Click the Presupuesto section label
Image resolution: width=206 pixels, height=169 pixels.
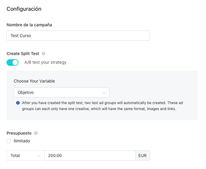pyautogui.click(x=19, y=133)
